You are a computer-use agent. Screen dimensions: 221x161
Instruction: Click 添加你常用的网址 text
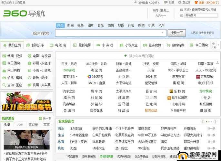[x=142, y=56]
